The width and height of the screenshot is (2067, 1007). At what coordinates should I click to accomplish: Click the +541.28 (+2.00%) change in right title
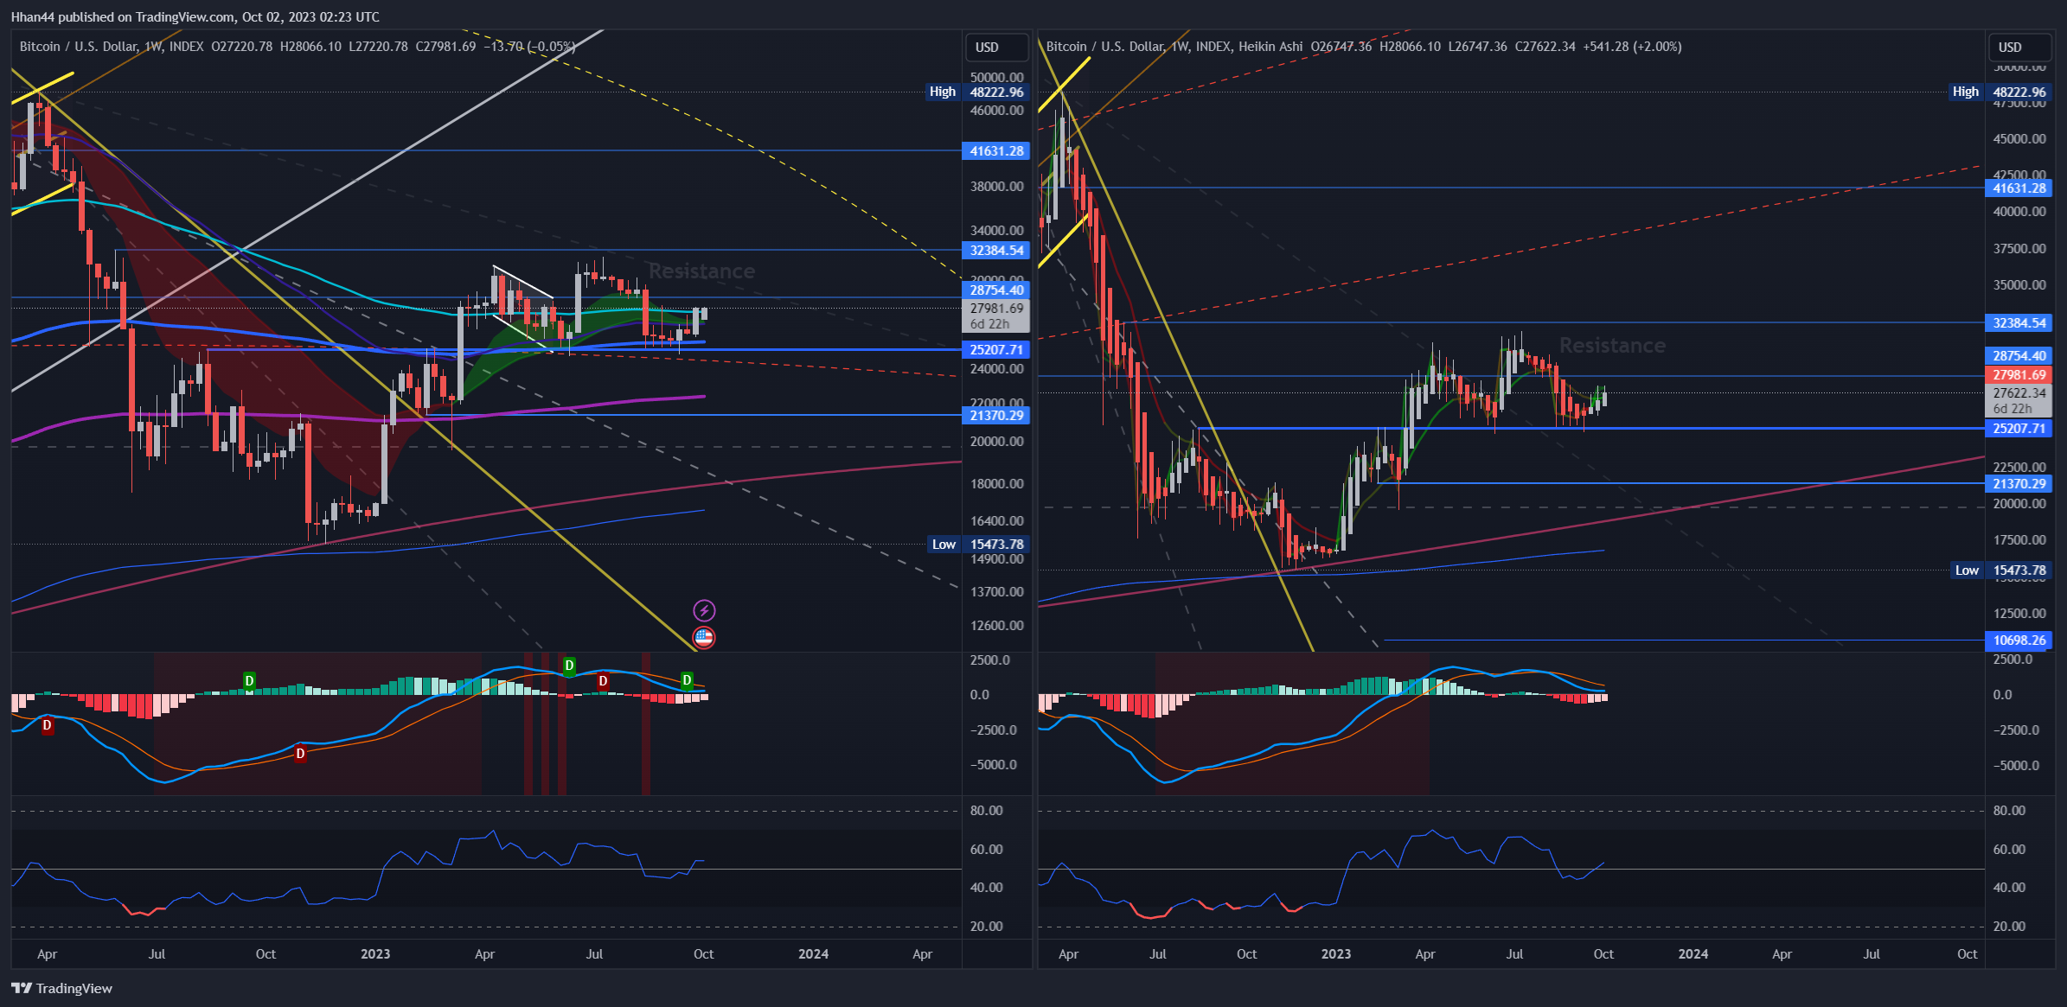tap(1632, 47)
